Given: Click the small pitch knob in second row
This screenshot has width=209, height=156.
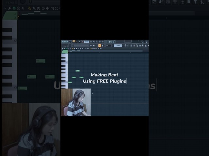Looking at the screenshot, I should [x=70, y=45].
